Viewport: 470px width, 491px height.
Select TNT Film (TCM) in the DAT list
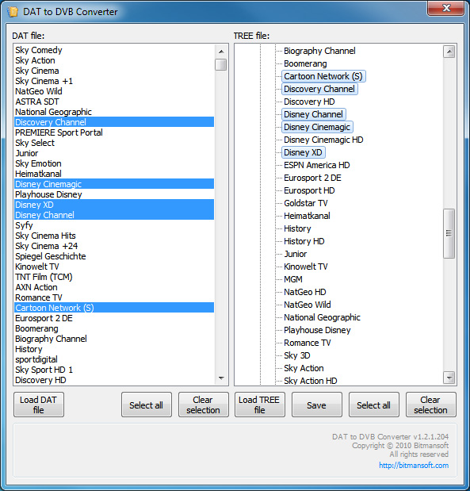(114, 277)
